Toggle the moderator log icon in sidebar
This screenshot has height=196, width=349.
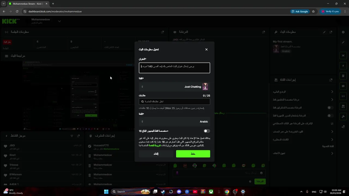pos(343,76)
